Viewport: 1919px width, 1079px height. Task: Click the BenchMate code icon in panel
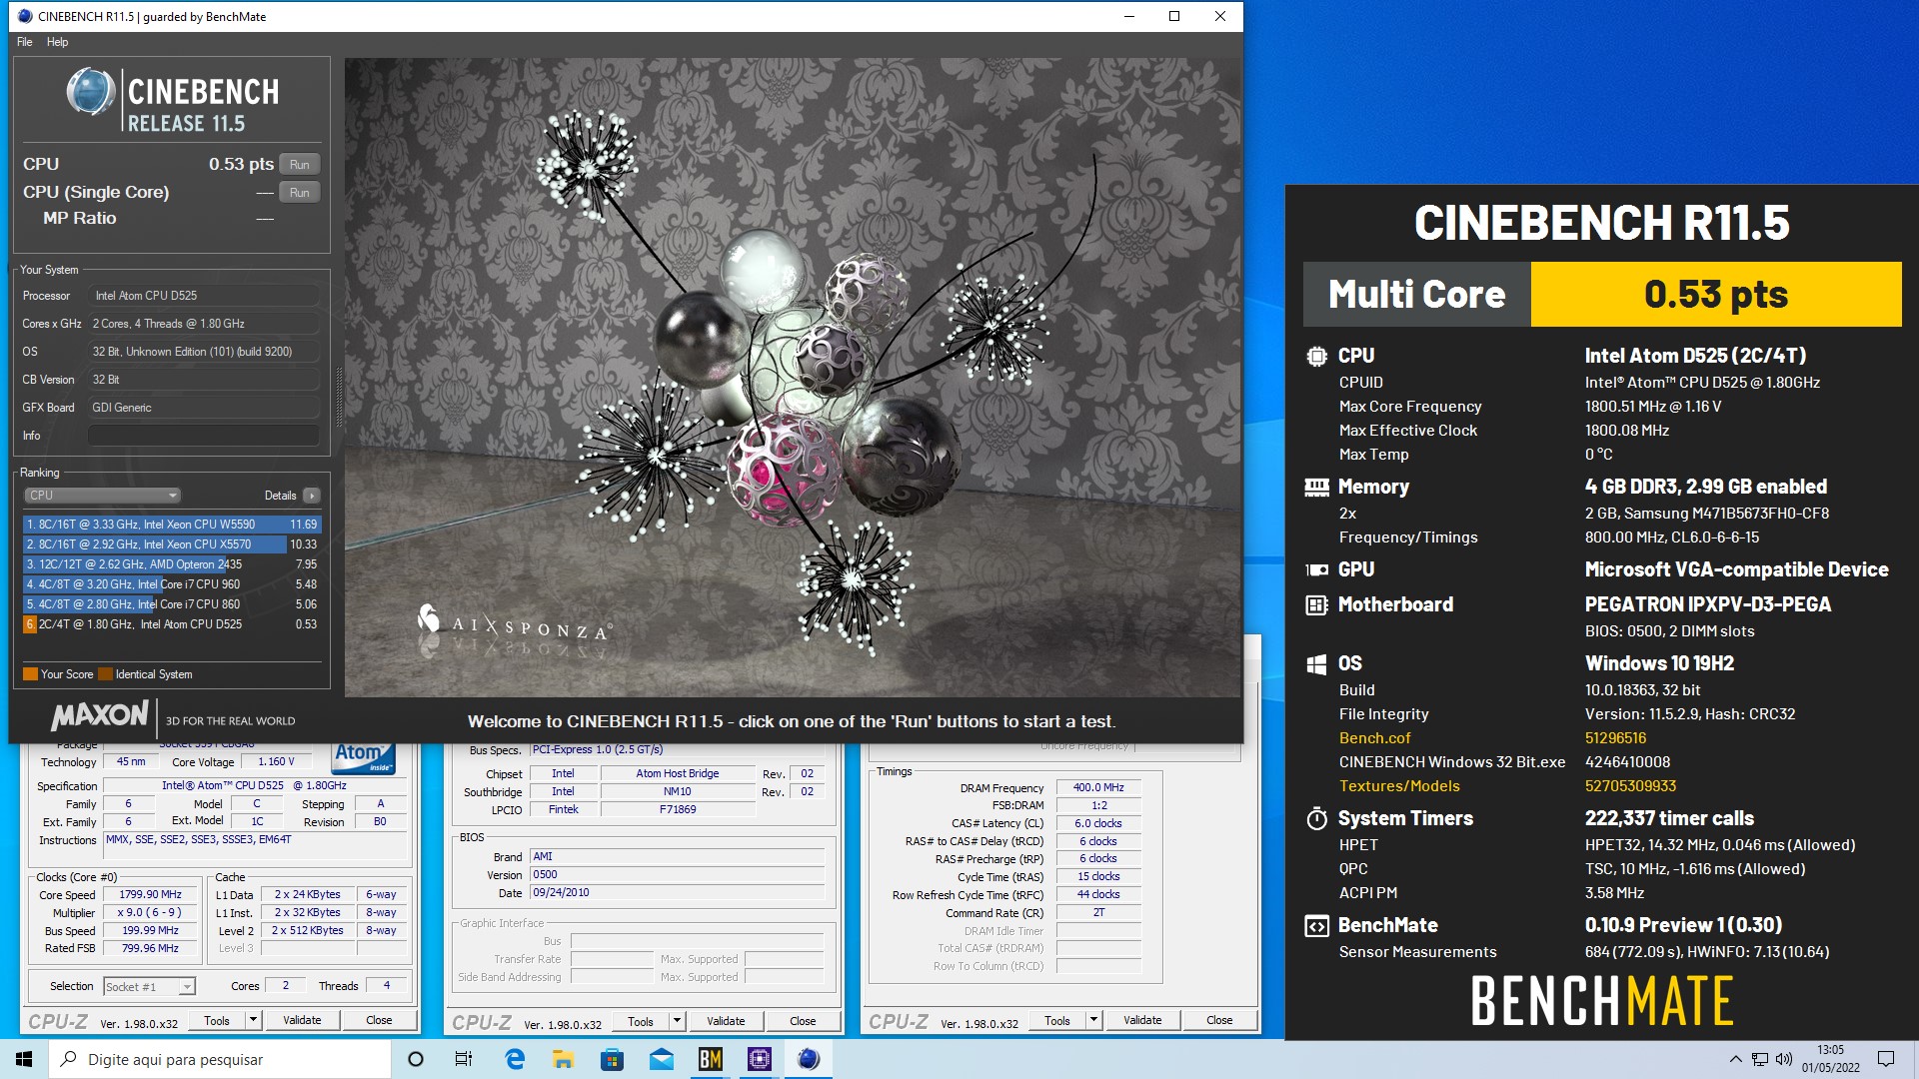(x=1316, y=925)
